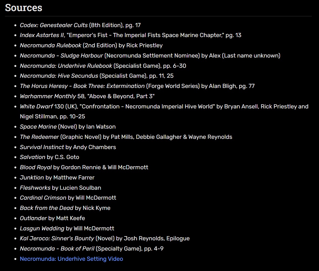Click The Redeemer graphic novel entry
The height and width of the screenshot is (271, 319).
pos(126,137)
